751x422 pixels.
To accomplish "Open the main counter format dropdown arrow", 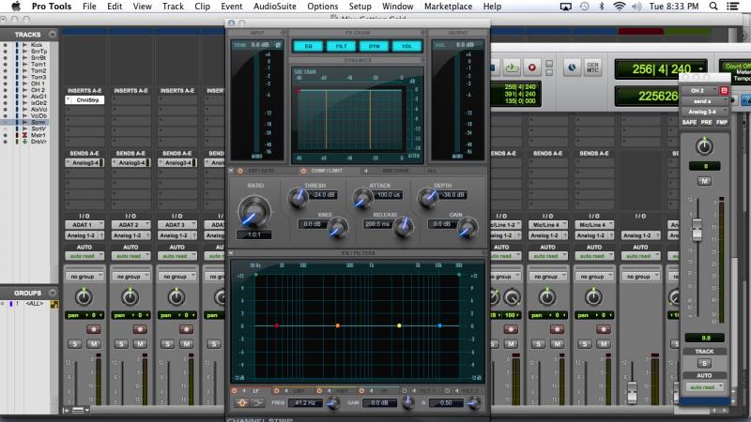I will pos(700,68).
